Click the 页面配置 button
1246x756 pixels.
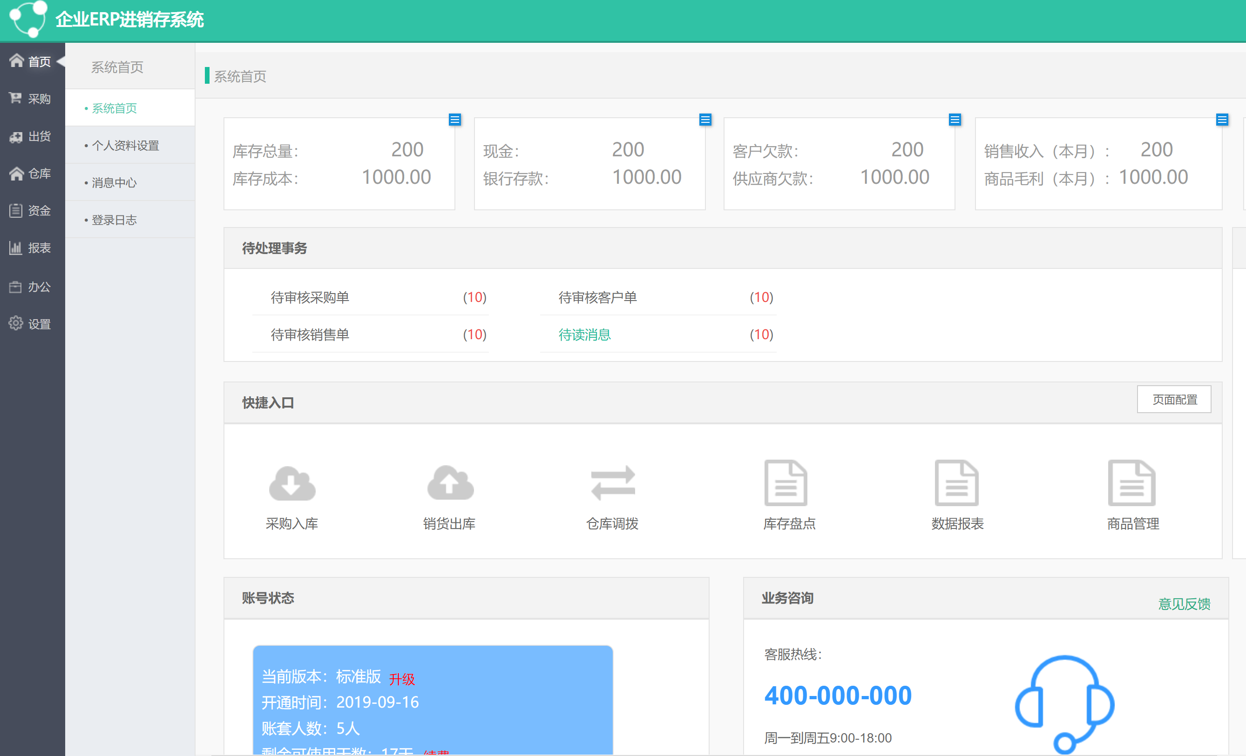coord(1174,399)
